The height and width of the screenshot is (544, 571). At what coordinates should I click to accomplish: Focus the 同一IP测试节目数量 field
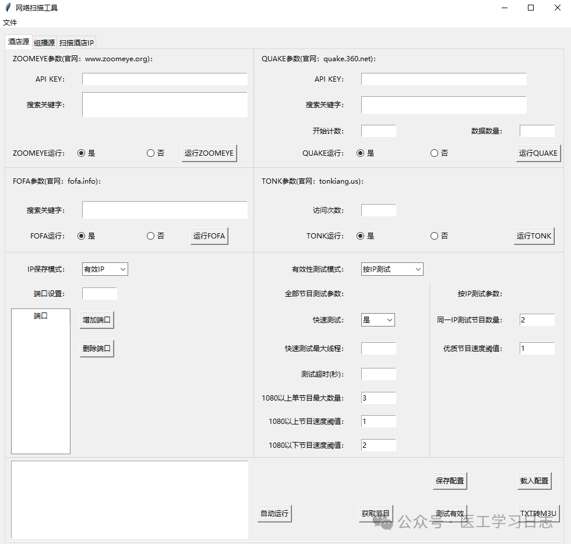point(537,320)
